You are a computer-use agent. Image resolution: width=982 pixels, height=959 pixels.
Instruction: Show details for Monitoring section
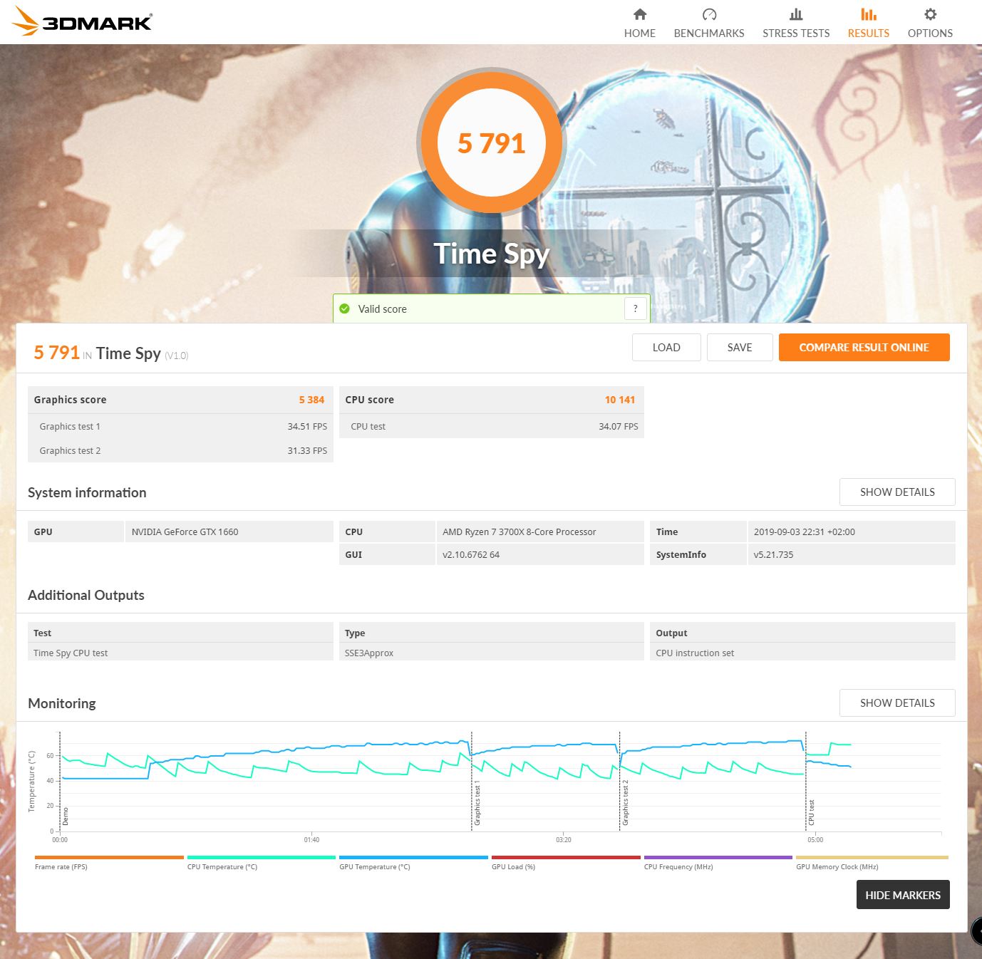[897, 703]
